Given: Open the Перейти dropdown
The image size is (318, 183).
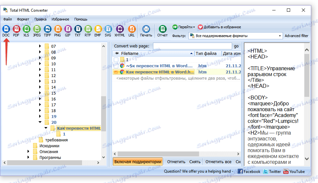Looking at the screenshot, I should click(184, 27).
